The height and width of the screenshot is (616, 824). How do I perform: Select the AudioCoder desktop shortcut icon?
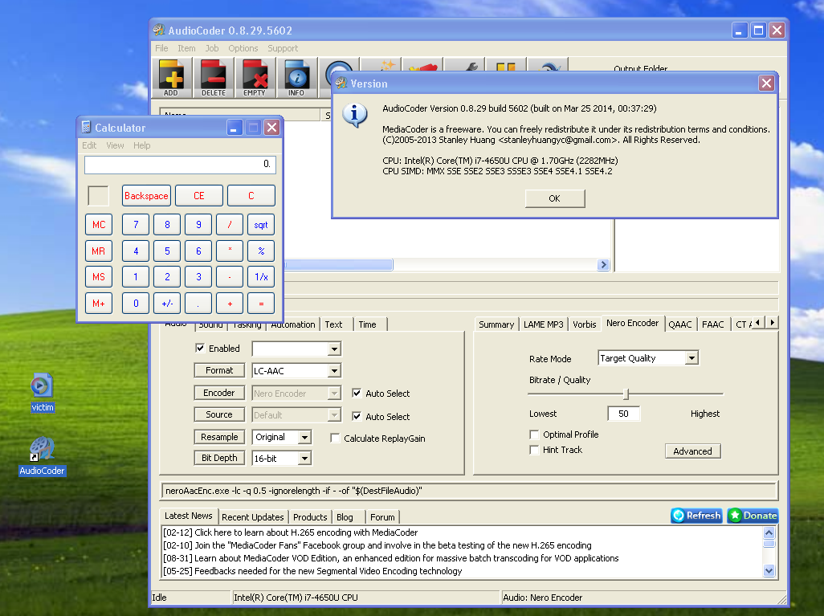coord(42,455)
